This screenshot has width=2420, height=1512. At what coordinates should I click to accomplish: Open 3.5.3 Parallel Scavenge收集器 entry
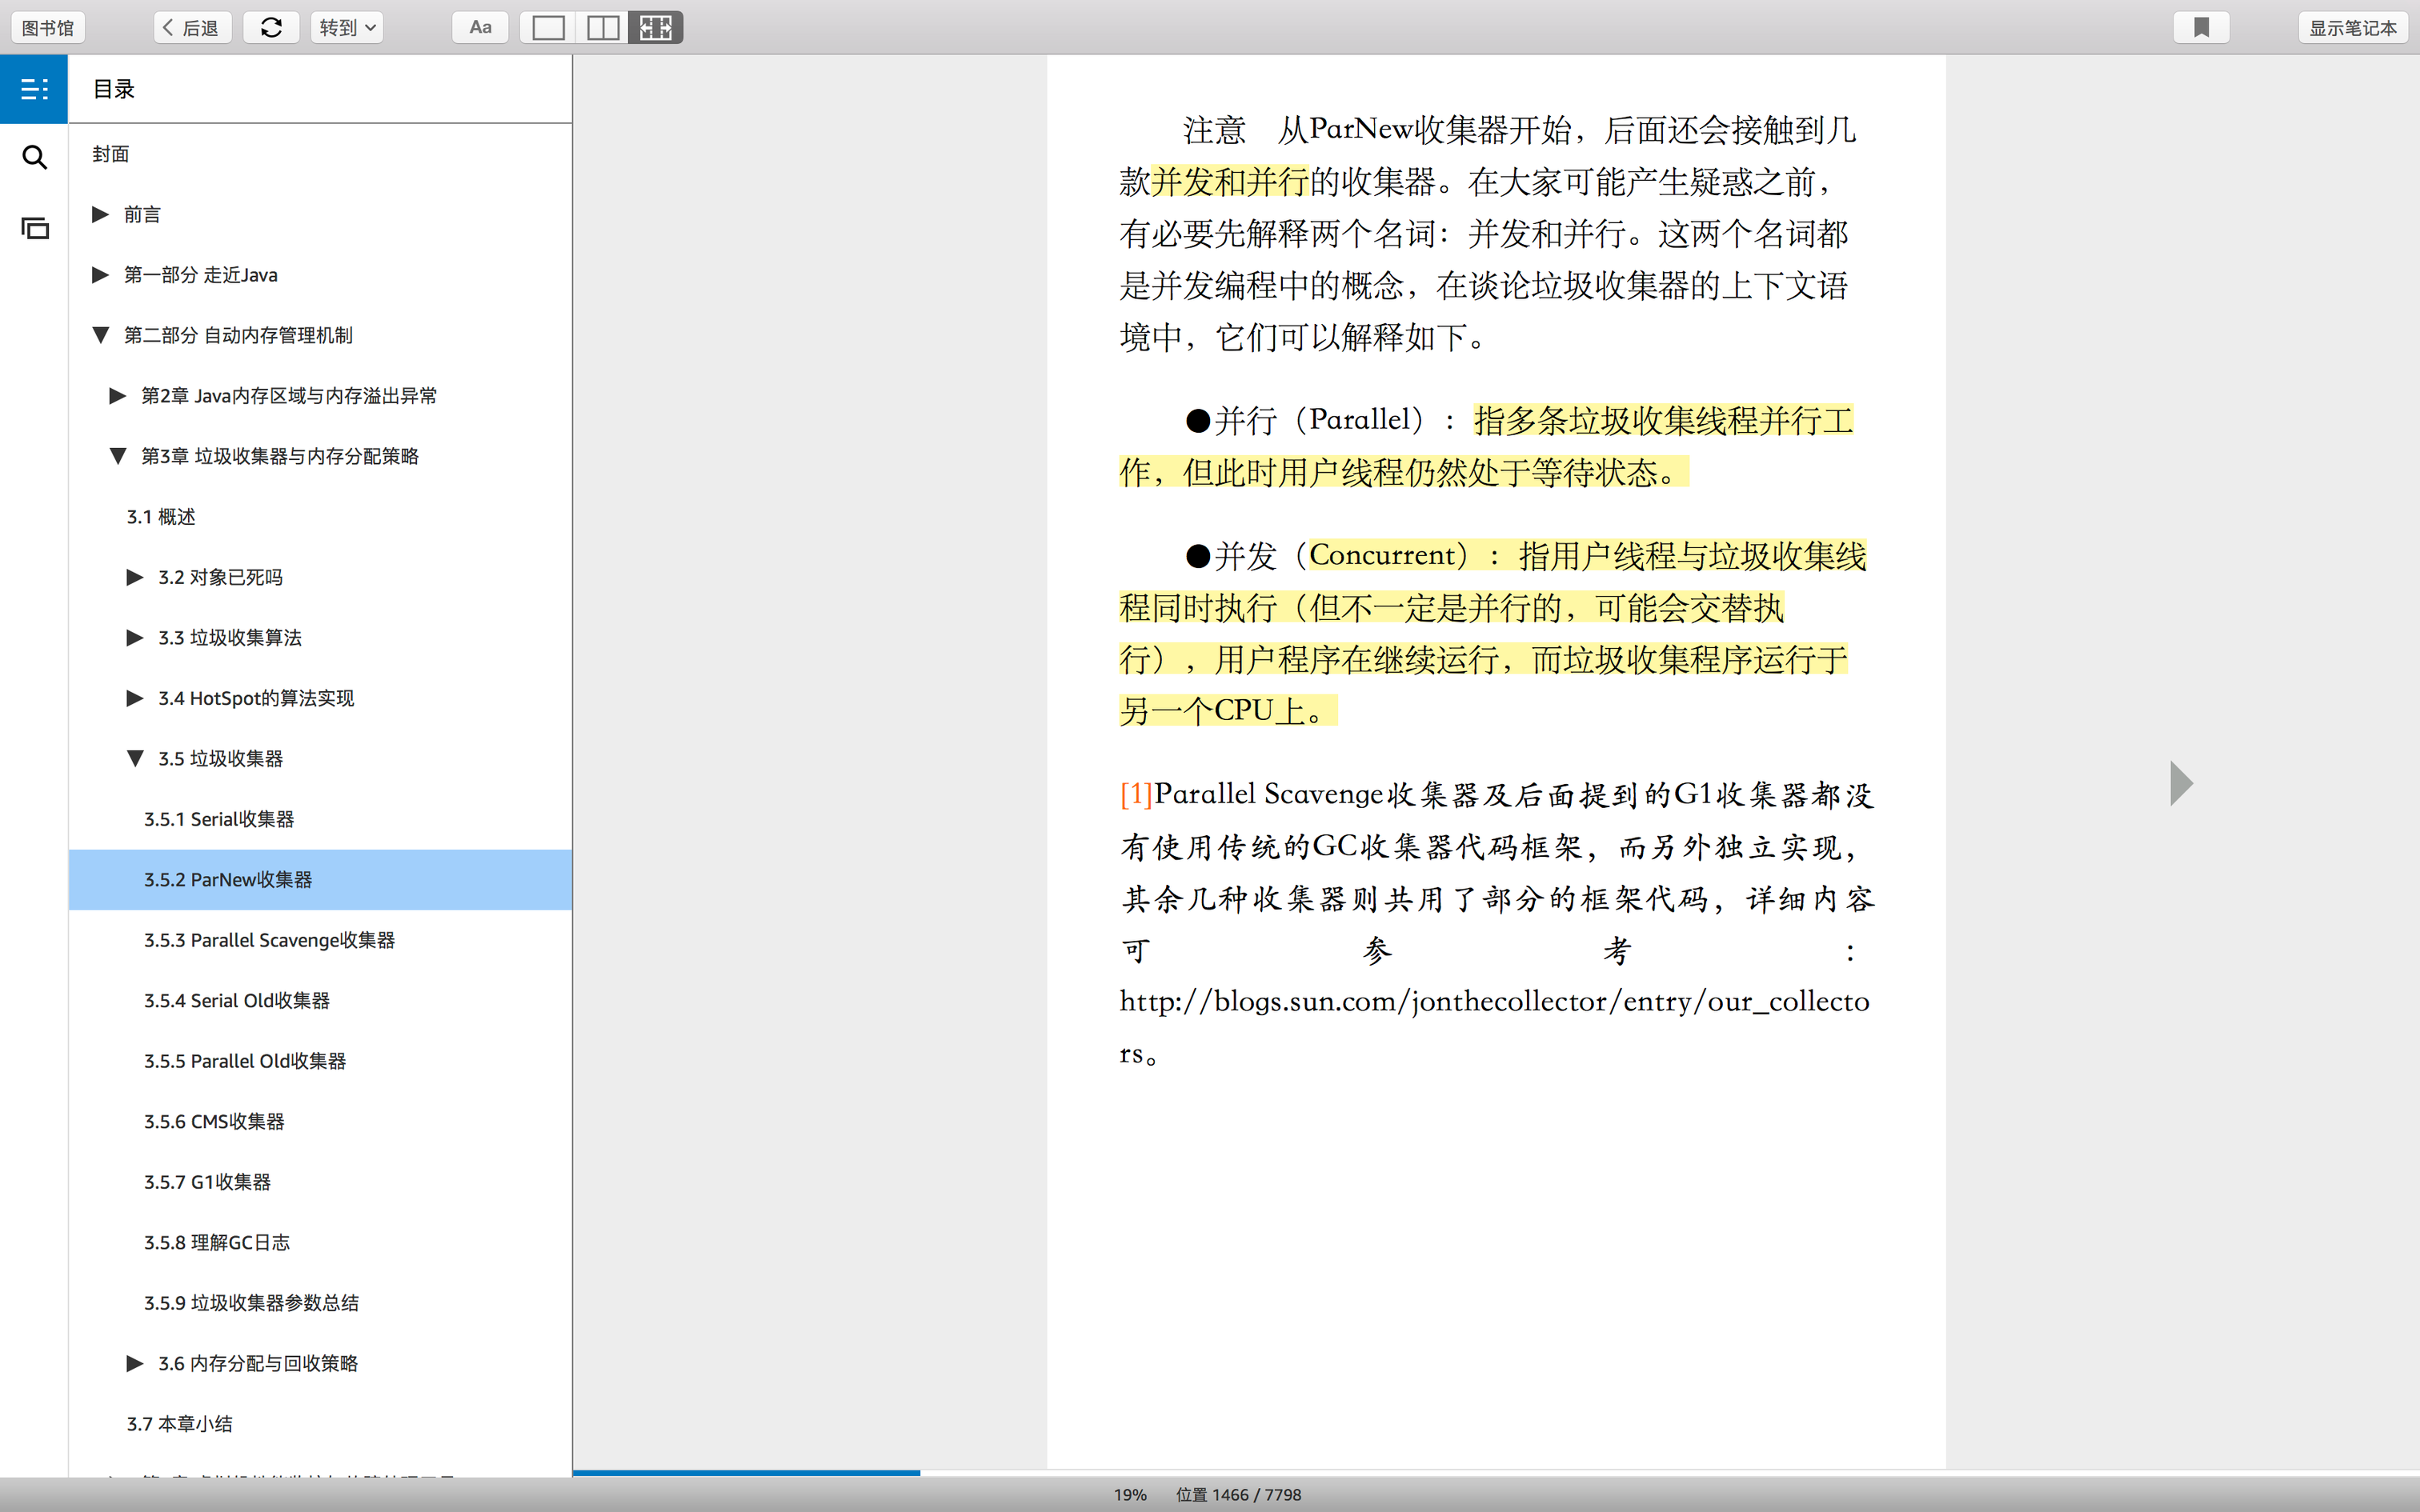coord(269,940)
